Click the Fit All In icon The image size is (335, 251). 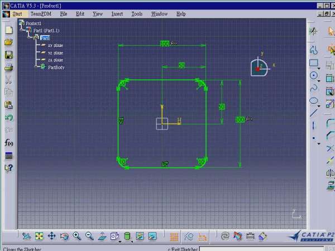(39, 236)
